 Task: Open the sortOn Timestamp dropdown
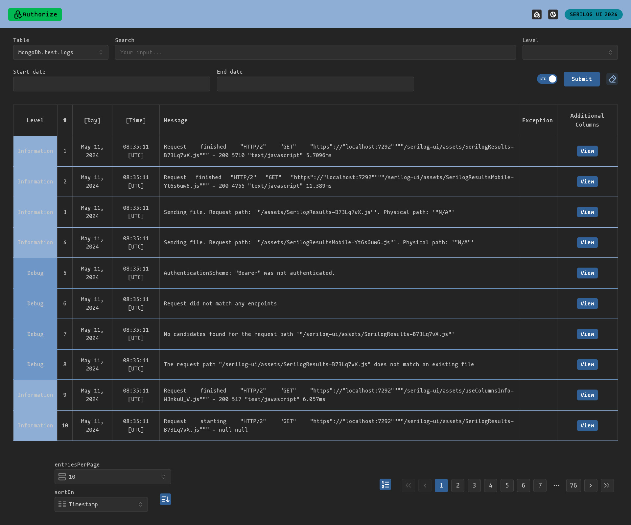101,505
